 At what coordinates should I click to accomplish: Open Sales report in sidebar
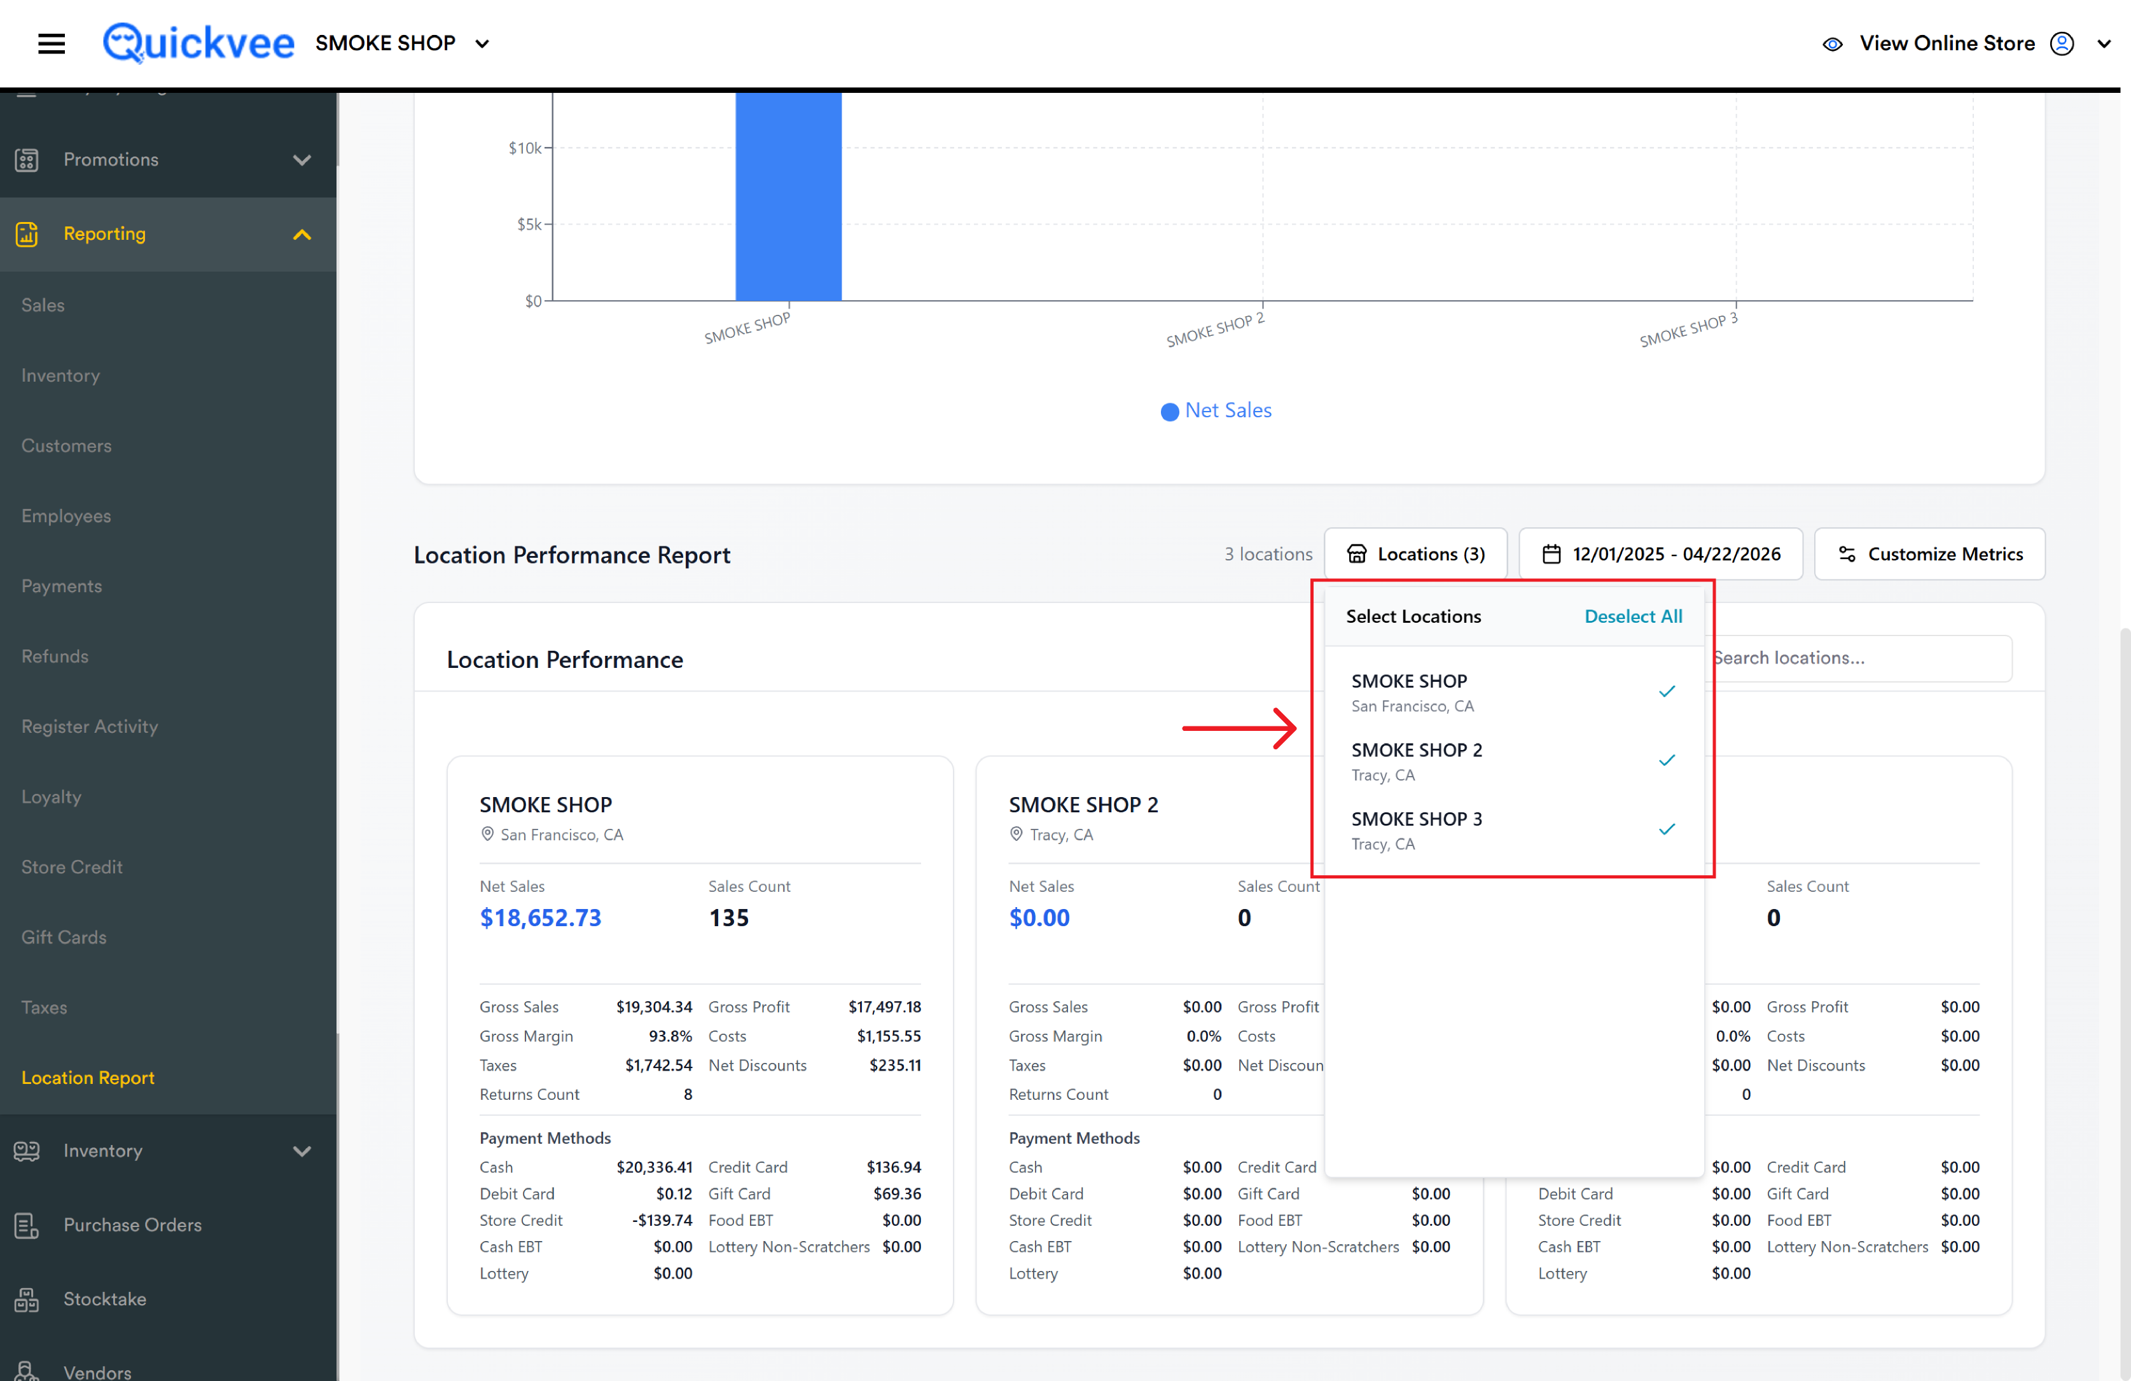(x=43, y=305)
